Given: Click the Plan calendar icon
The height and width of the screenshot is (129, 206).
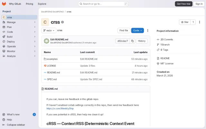Looking at the screenshot, I should tap(4, 27).
